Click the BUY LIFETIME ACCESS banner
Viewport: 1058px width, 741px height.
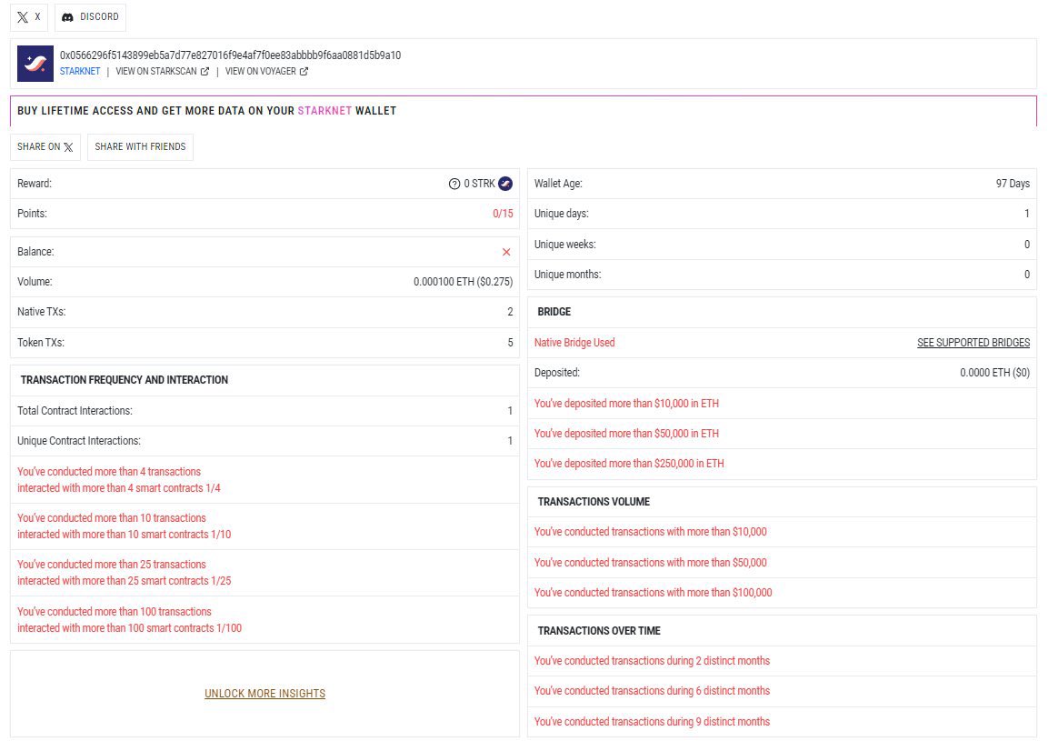point(205,110)
